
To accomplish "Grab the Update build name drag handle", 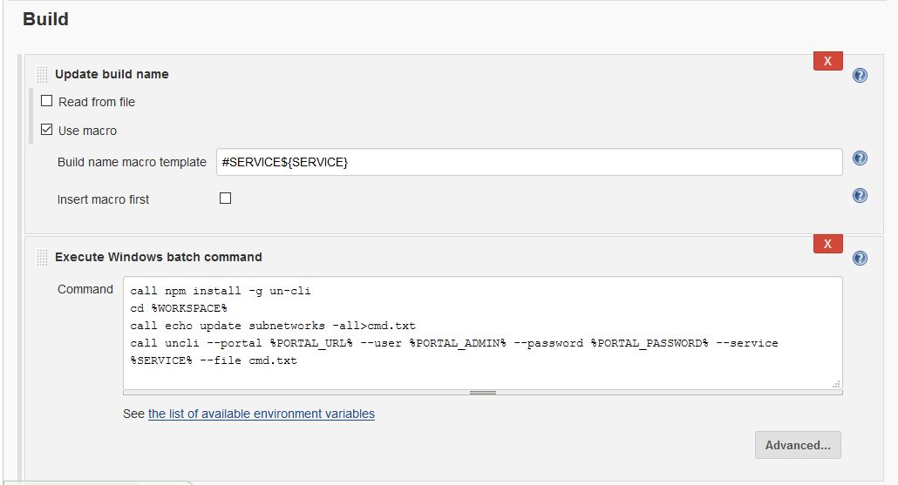I will [x=42, y=75].
